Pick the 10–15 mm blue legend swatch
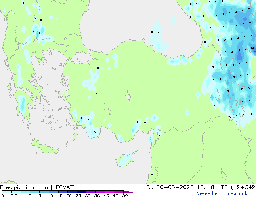Screen dimensions: 256x197 coord(53,192)
